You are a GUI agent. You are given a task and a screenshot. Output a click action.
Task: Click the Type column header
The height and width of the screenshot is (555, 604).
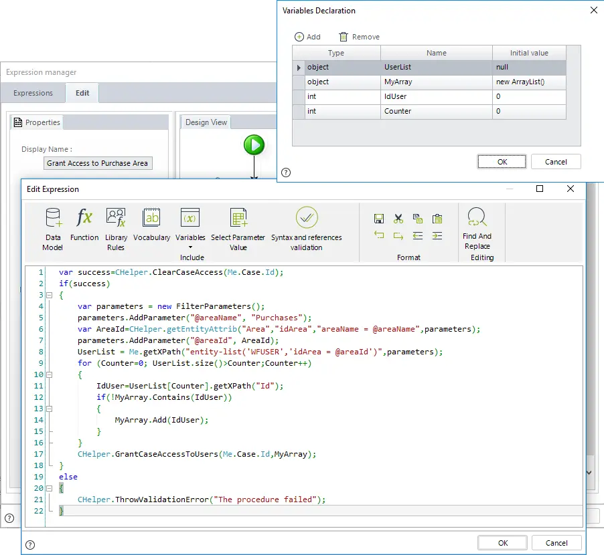click(336, 53)
